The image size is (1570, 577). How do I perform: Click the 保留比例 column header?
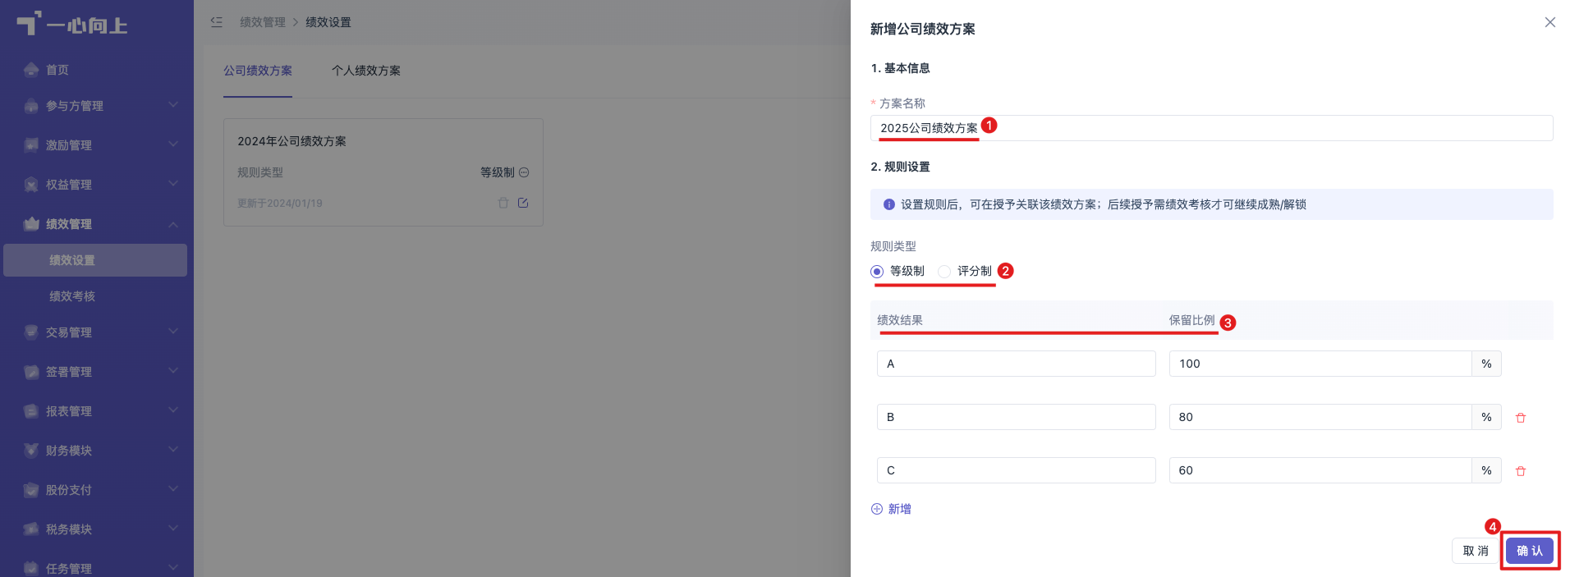click(x=1192, y=320)
